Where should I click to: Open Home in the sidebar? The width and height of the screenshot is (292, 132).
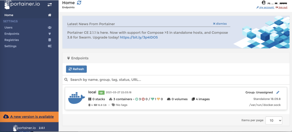9,15
